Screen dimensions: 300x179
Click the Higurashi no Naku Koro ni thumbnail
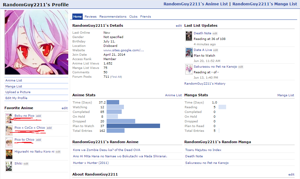[9, 154]
